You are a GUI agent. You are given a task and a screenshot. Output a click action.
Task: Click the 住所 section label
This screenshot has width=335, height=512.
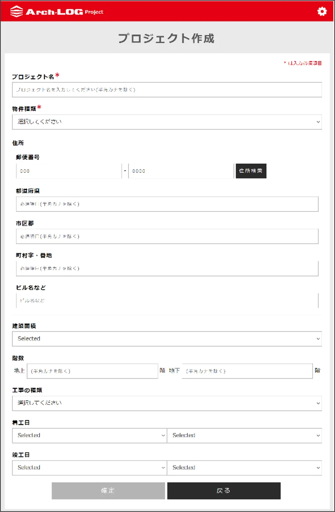[x=18, y=143]
